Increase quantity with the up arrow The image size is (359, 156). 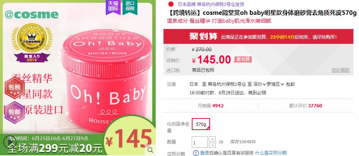coord(213,139)
